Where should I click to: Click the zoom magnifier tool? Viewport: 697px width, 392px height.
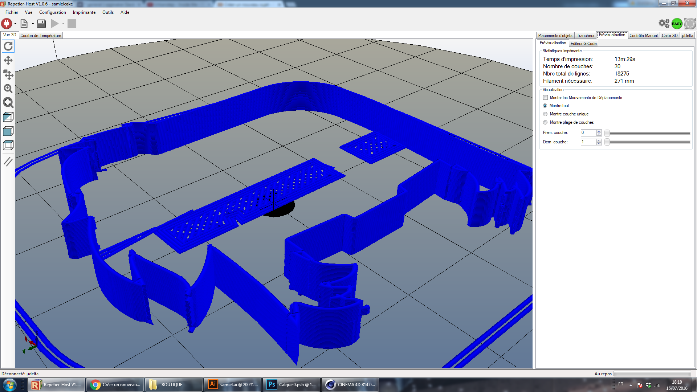[x=8, y=89]
